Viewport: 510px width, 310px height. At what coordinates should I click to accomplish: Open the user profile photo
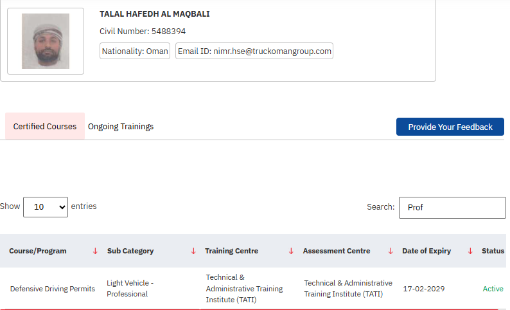point(46,41)
